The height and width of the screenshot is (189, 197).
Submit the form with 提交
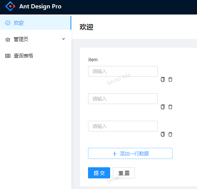pyautogui.click(x=99, y=173)
